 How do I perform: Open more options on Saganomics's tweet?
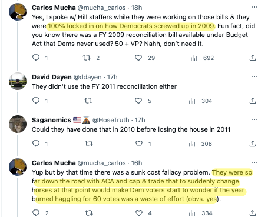tap(254, 119)
